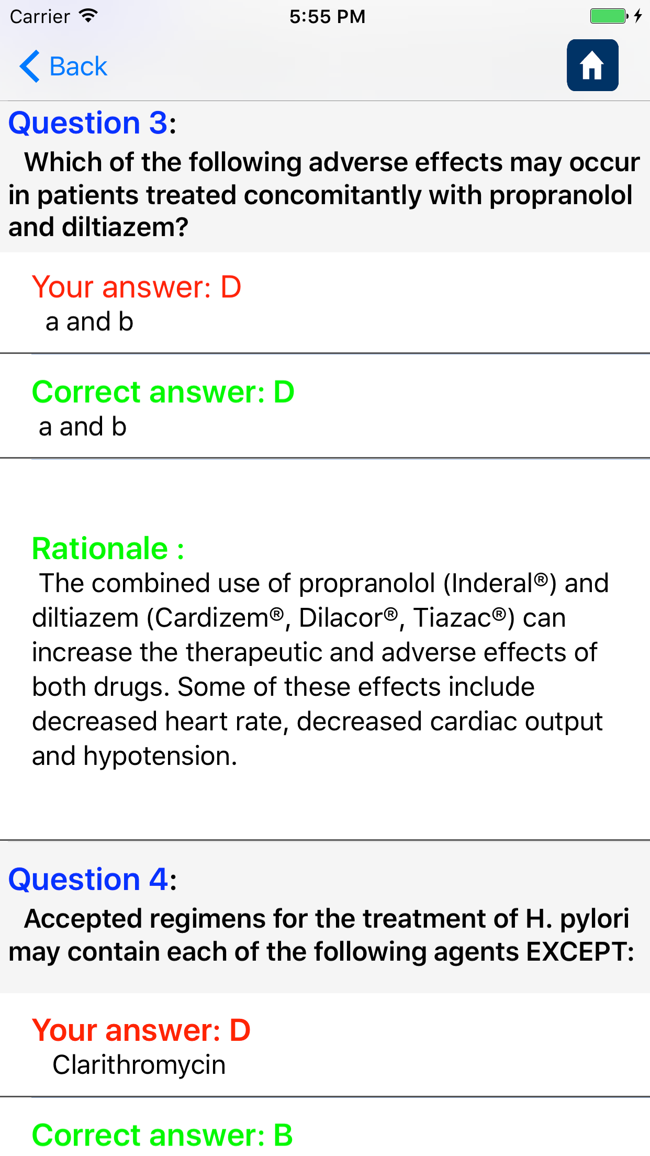
Task: Tap the 5:55 PM clock
Action: coord(327,17)
